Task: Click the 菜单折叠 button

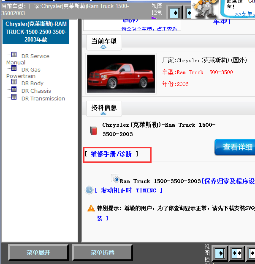Action: 102,253
